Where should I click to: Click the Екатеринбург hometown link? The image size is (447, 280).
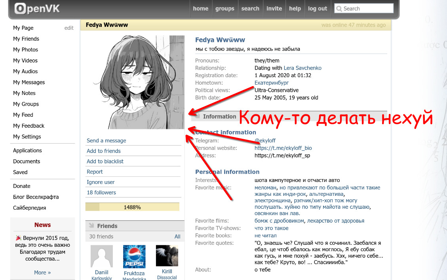tap(271, 83)
